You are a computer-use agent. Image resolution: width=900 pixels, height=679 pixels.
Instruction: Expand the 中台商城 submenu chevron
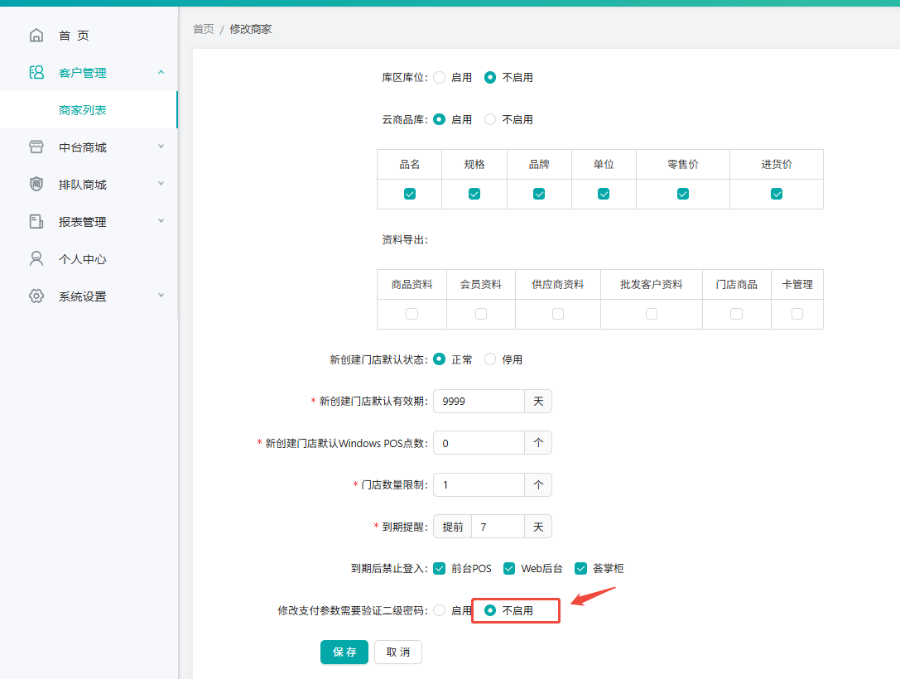click(x=161, y=147)
